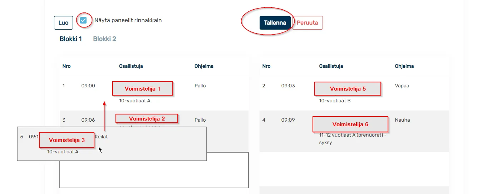Select the Voimistelija 5 participant box
Image resolution: width=477 pixels, height=194 pixels.
(348, 89)
